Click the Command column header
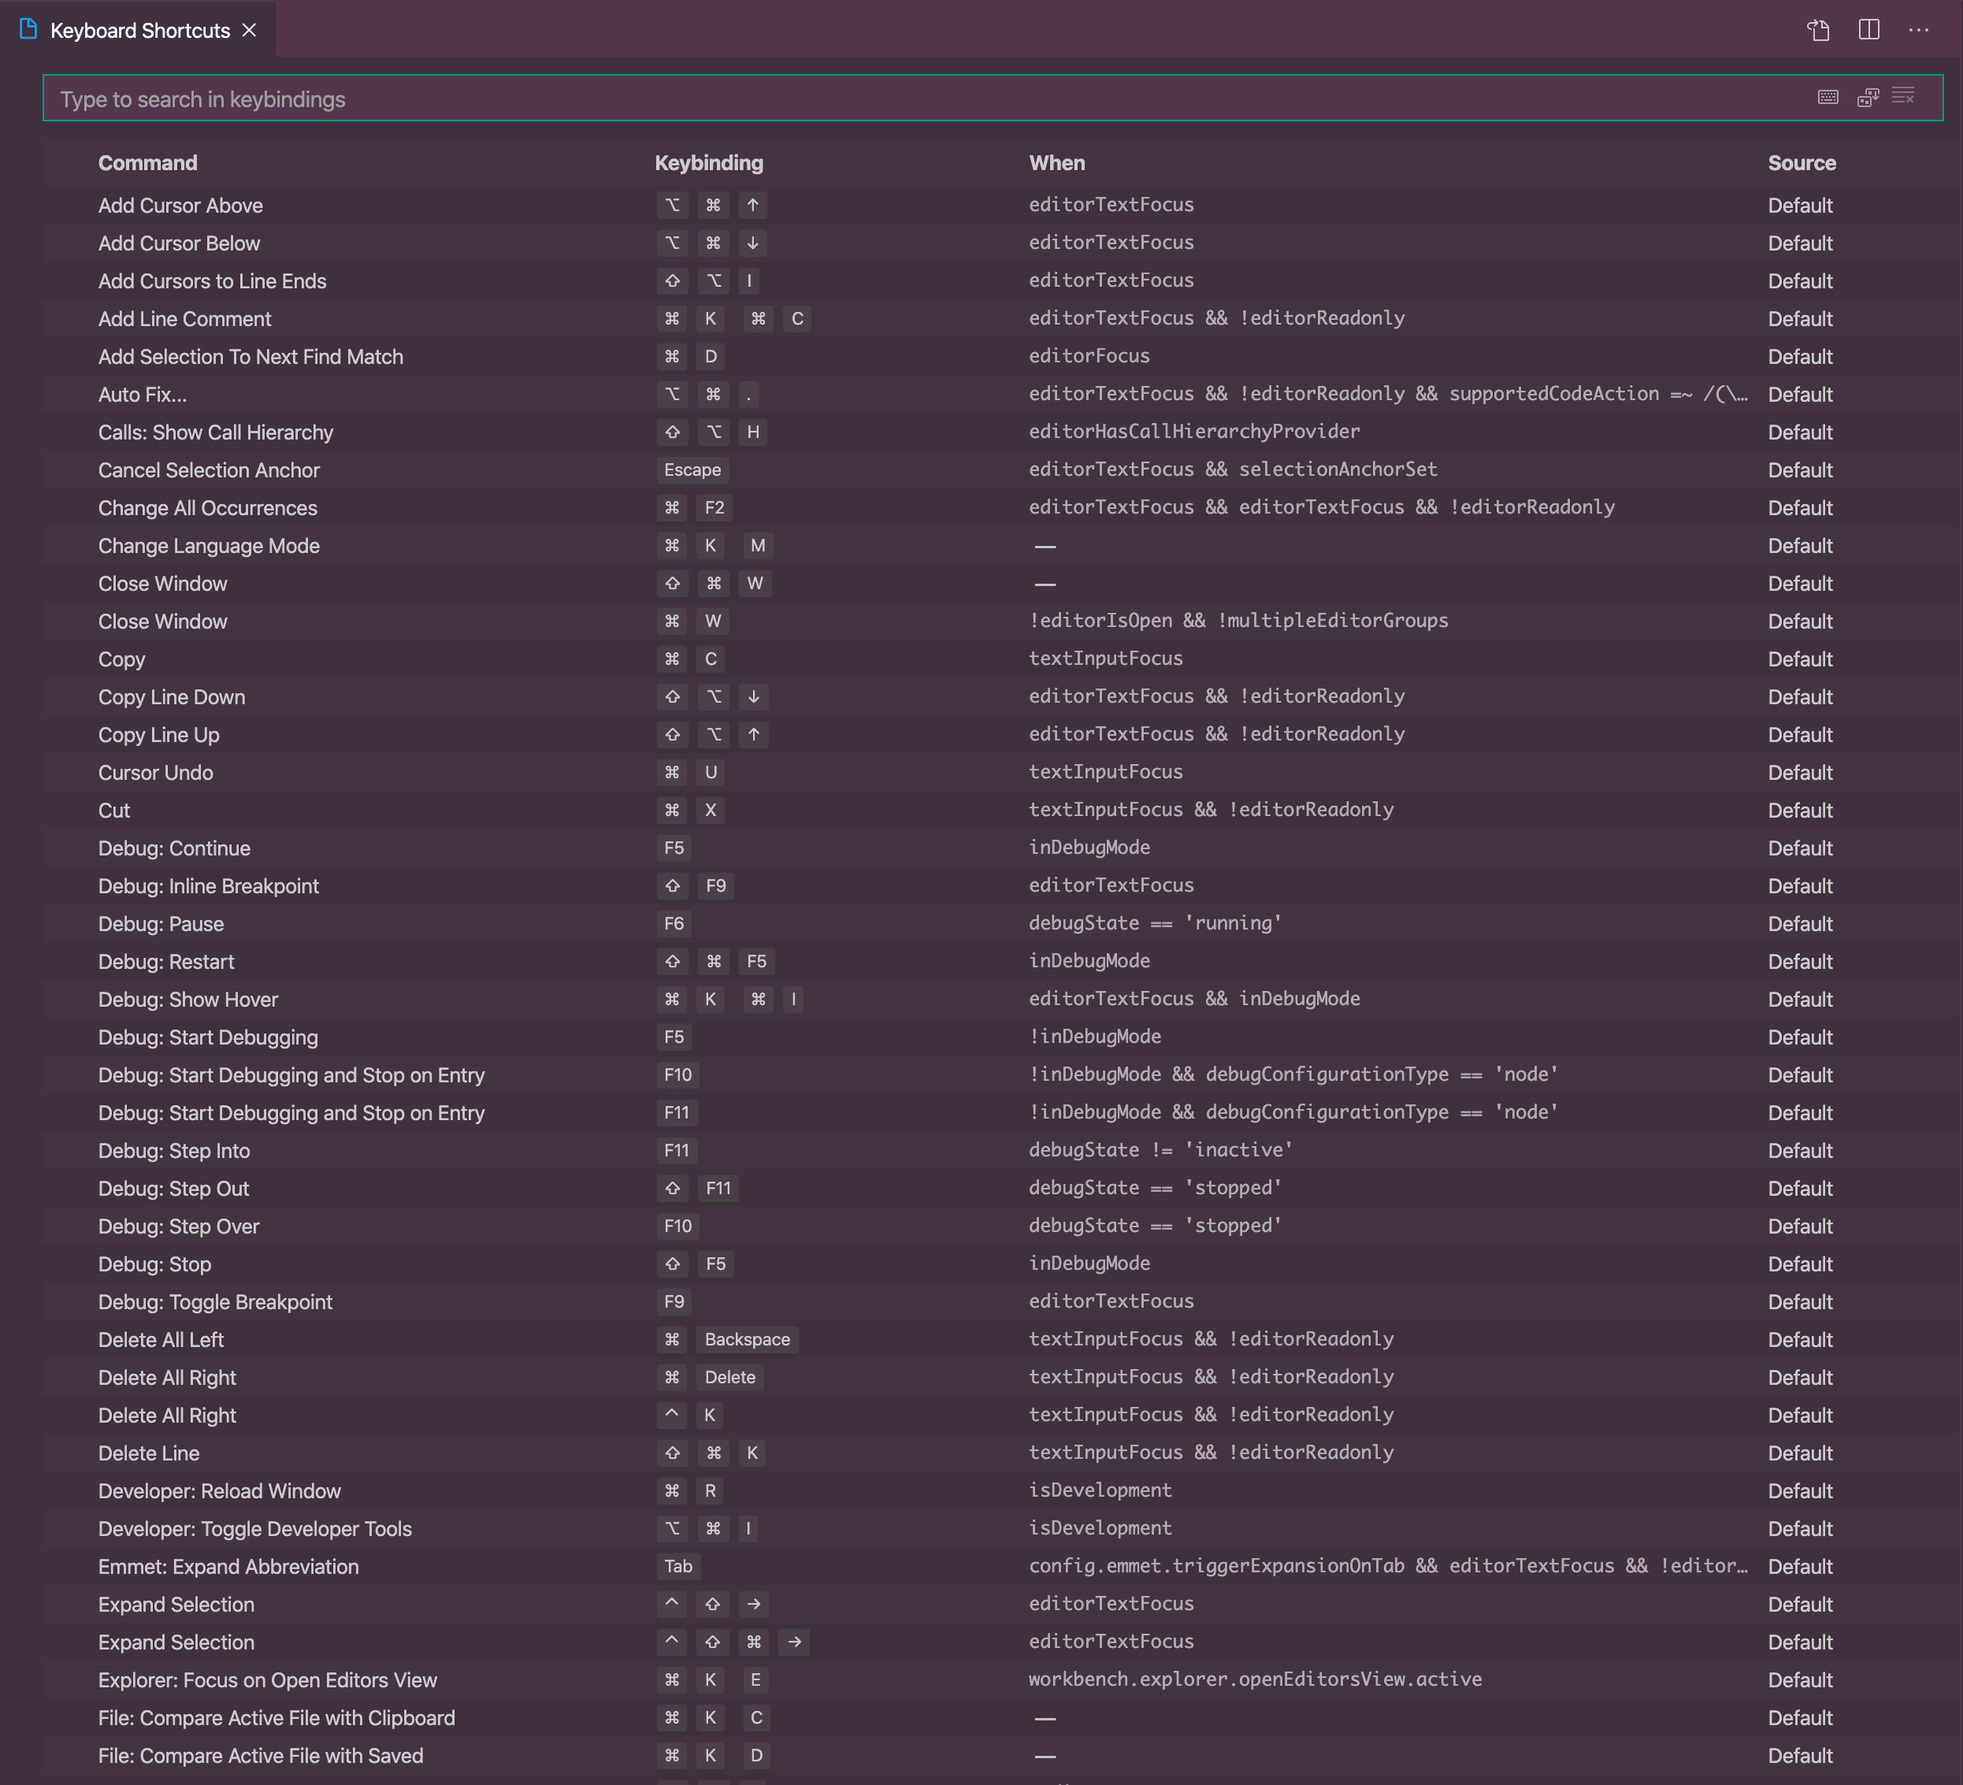The image size is (1963, 1785). point(148,162)
